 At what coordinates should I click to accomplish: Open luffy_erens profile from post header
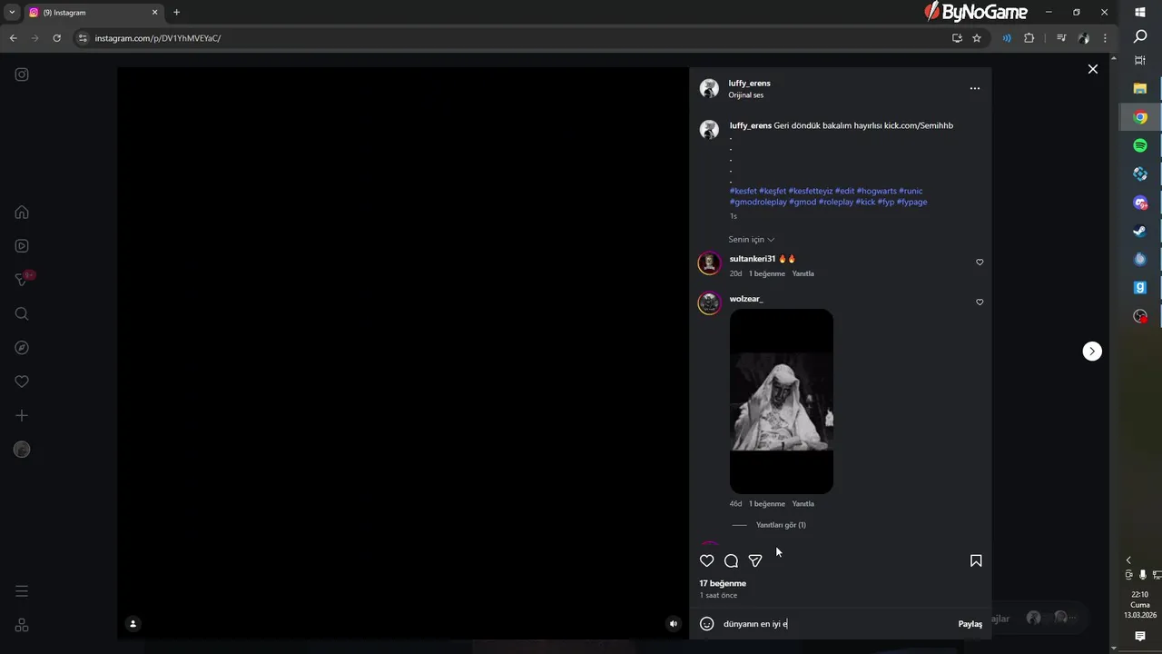pyautogui.click(x=749, y=83)
